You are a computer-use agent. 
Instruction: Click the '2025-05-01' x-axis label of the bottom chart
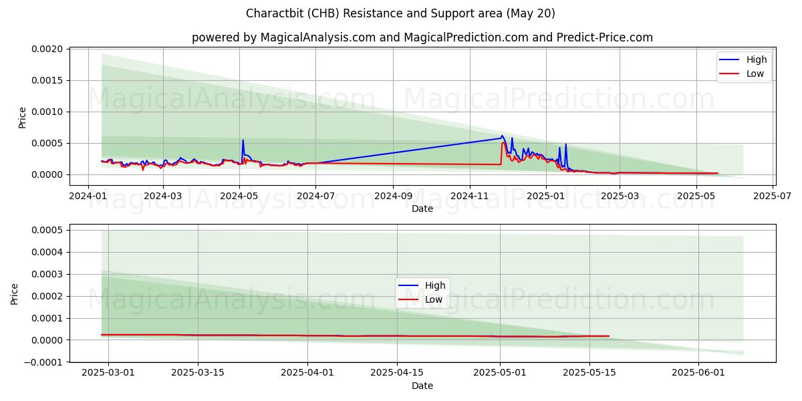[500, 373]
